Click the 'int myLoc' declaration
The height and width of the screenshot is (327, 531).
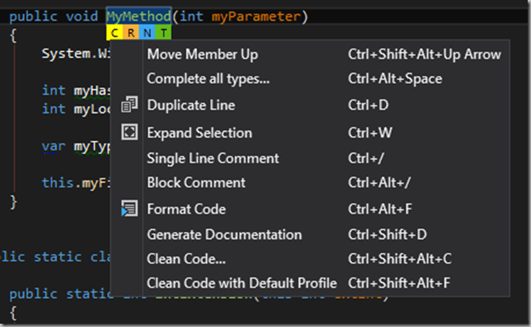76,110
